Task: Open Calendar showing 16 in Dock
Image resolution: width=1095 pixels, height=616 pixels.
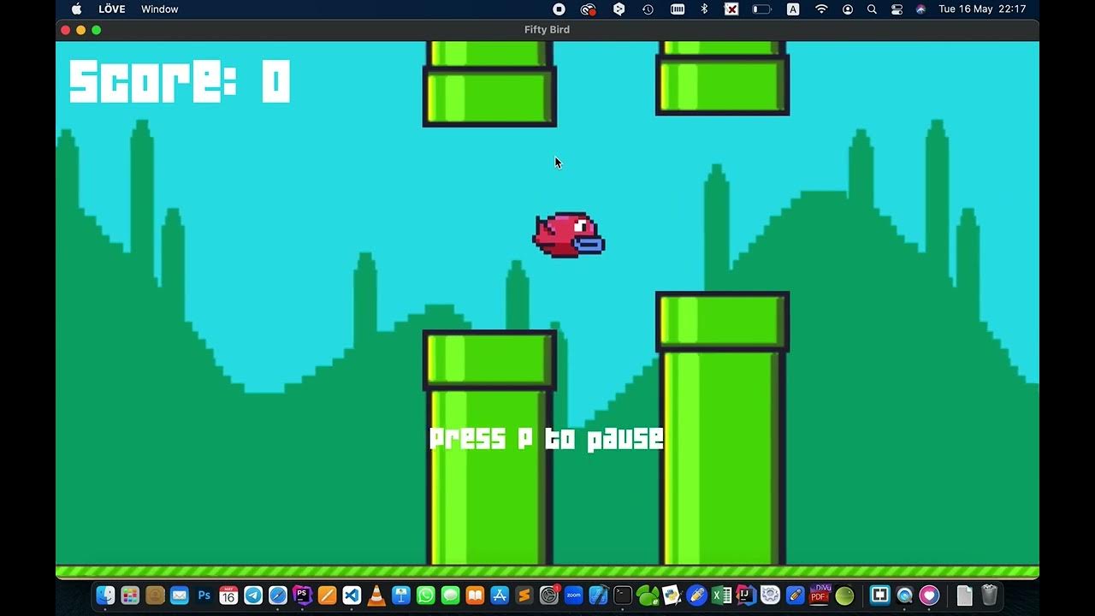Action: [x=228, y=595]
